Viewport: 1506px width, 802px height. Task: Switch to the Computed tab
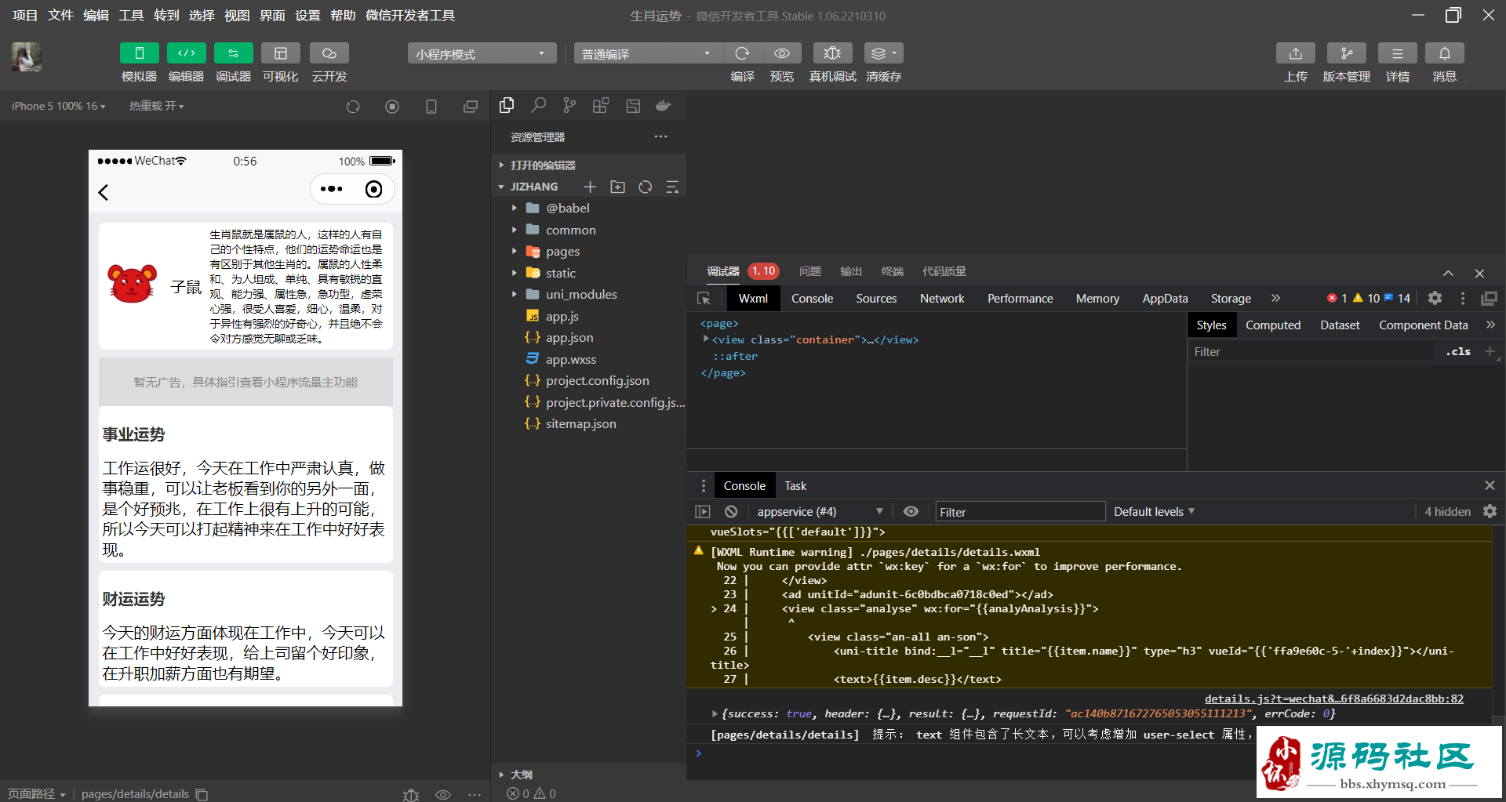tap(1273, 325)
